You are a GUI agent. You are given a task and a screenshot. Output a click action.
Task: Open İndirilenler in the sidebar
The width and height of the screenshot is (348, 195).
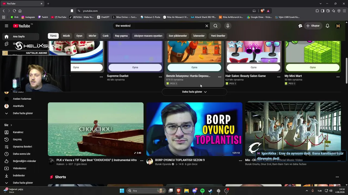[x=21, y=175]
